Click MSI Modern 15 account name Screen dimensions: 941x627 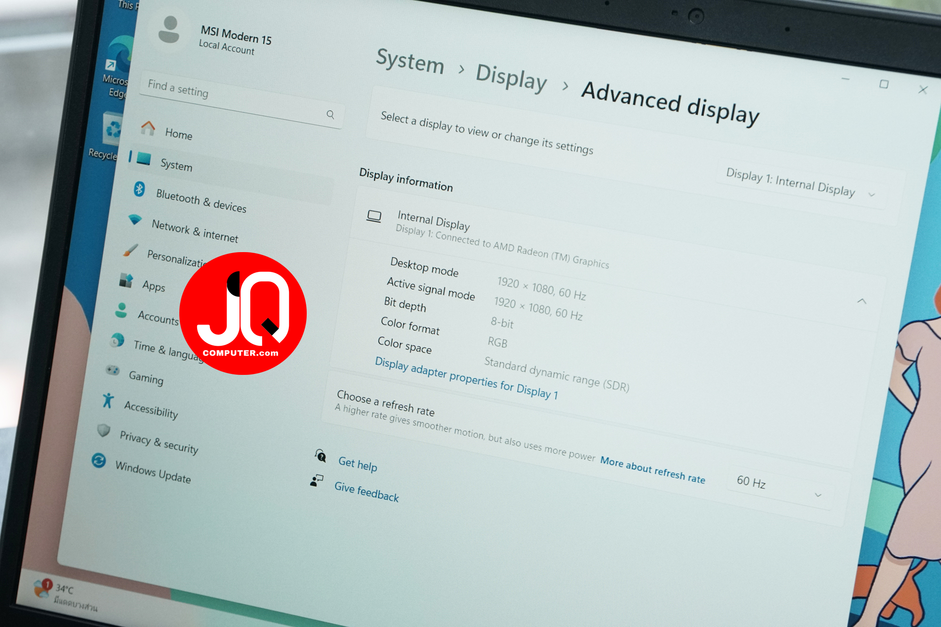(236, 35)
